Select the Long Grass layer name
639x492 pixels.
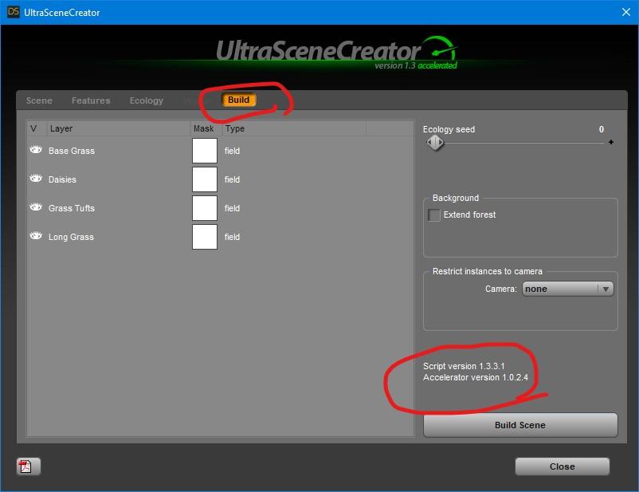pos(71,237)
